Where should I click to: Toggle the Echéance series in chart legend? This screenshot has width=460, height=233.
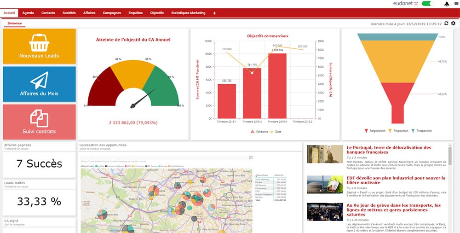point(259,132)
